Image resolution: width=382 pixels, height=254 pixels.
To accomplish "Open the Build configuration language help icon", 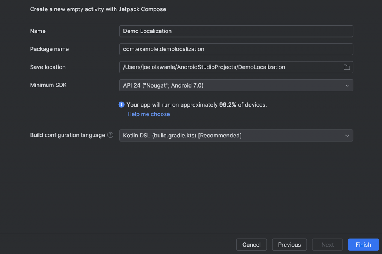I will coord(110,135).
